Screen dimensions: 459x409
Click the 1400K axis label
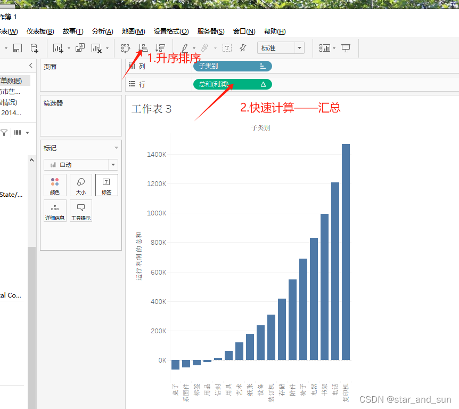pos(157,155)
